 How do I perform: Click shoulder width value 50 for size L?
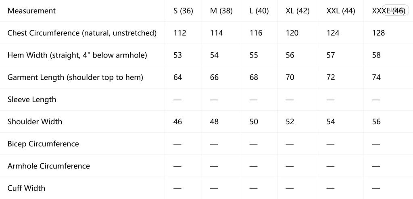pos(254,122)
